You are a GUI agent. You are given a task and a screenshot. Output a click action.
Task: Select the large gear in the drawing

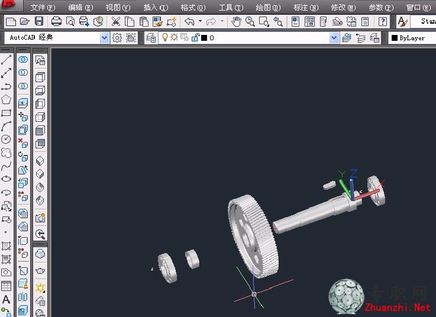click(x=253, y=237)
